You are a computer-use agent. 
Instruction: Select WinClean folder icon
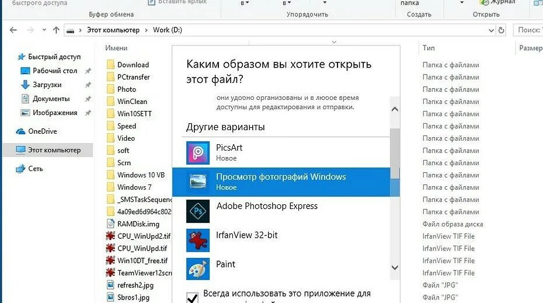(x=110, y=102)
